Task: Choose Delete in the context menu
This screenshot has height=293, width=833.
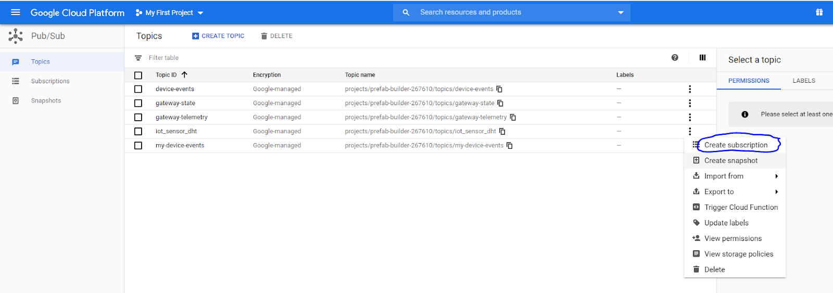Action: [x=735, y=270]
